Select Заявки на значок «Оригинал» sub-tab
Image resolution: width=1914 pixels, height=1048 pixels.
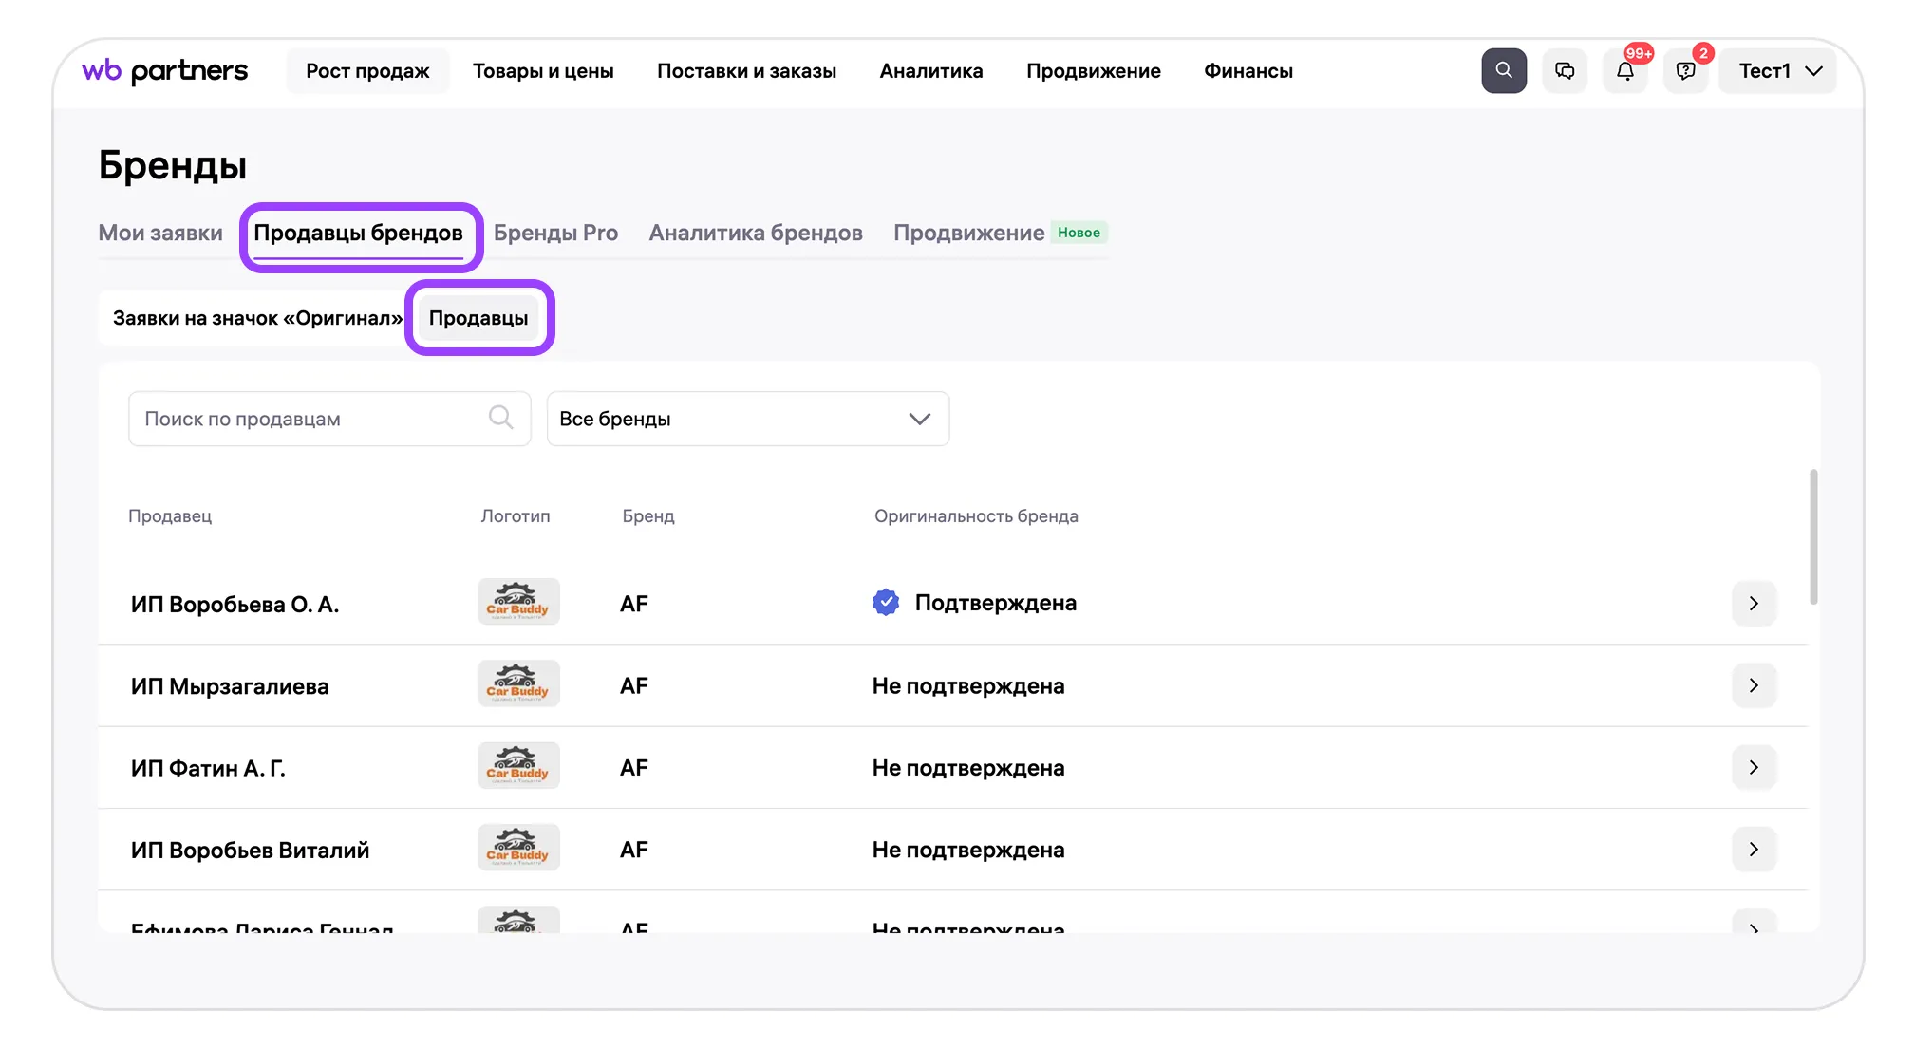tap(258, 318)
